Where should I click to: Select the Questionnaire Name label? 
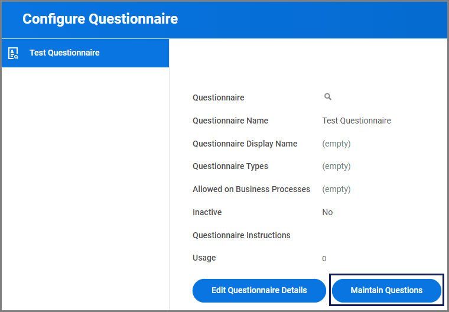pyautogui.click(x=230, y=121)
